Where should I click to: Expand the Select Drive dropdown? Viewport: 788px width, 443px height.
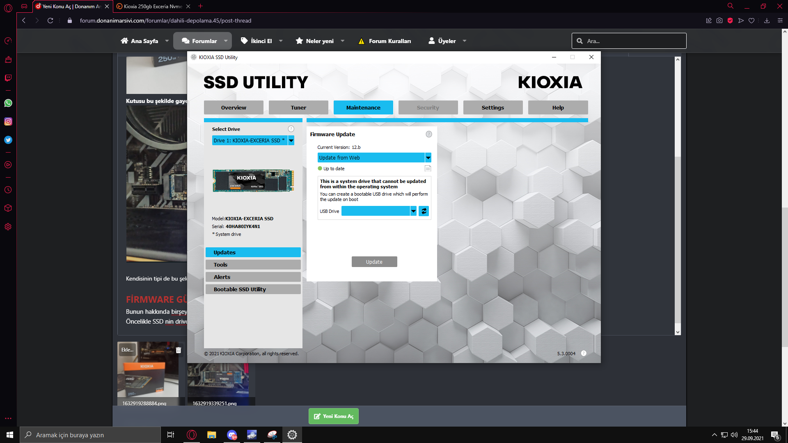291,141
